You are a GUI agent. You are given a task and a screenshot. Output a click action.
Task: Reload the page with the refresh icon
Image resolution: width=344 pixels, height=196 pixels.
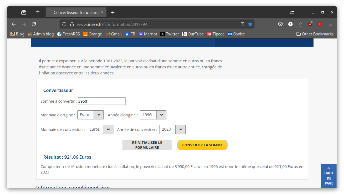(x=34, y=24)
